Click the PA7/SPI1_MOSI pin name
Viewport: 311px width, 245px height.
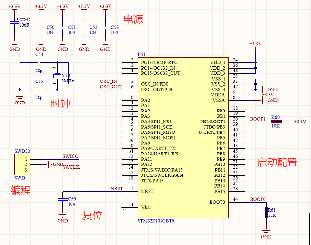click(158, 138)
